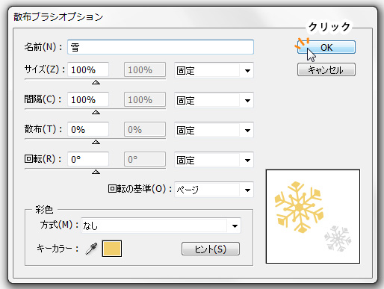Expand the 散布 固定 dropdown
384x289 pixels.
pyautogui.click(x=214, y=130)
